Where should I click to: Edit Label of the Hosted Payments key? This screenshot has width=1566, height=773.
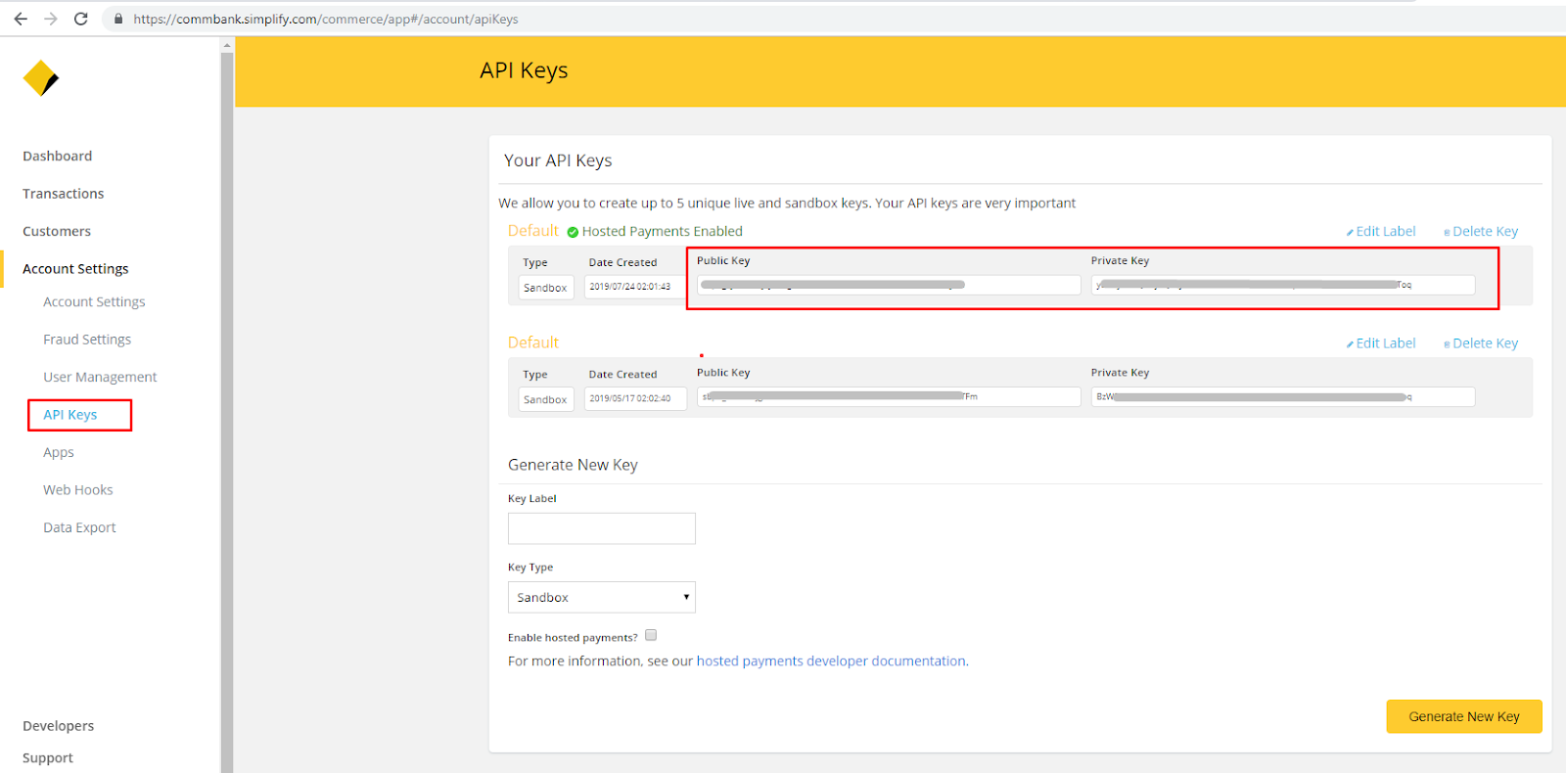pyautogui.click(x=1381, y=232)
